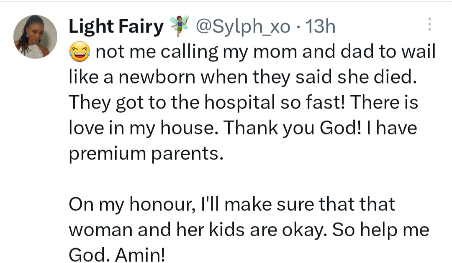Click Light Fairy's profile picture
The image size is (452, 263).
coord(36,37)
